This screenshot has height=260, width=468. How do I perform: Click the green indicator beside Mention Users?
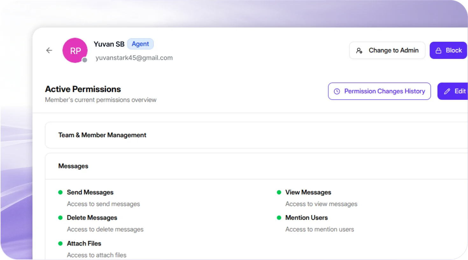(x=279, y=218)
